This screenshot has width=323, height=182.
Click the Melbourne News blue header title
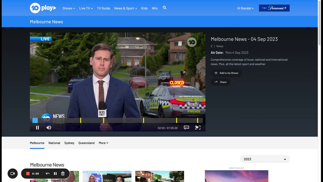point(46,22)
